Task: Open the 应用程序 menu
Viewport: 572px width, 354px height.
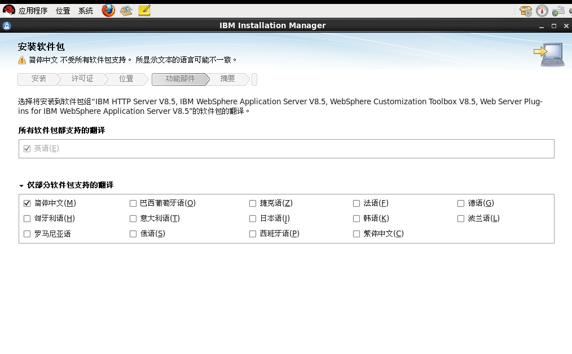Action: 33,11
